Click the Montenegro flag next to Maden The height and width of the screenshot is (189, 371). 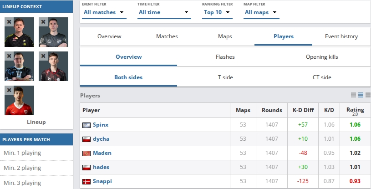tap(86, 153)
